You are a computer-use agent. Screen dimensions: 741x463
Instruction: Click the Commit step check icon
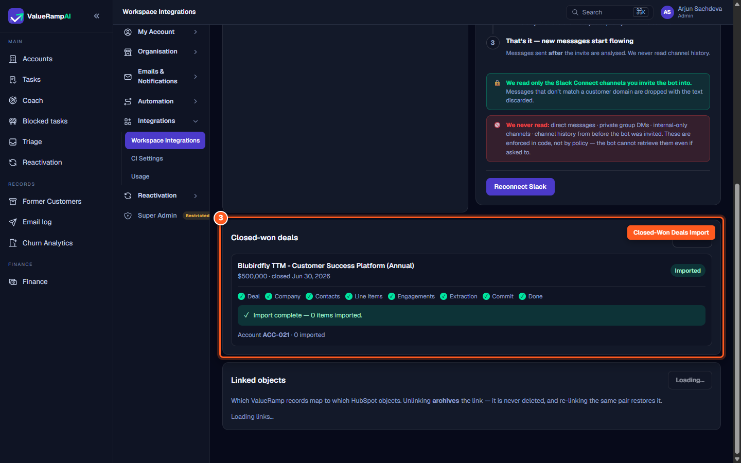click(x=486, y=296)
